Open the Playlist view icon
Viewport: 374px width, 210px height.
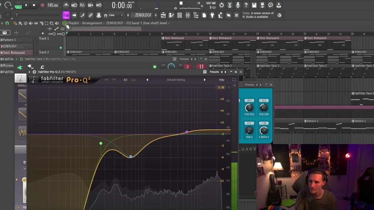pyautogui.click(x=163, y=15)
